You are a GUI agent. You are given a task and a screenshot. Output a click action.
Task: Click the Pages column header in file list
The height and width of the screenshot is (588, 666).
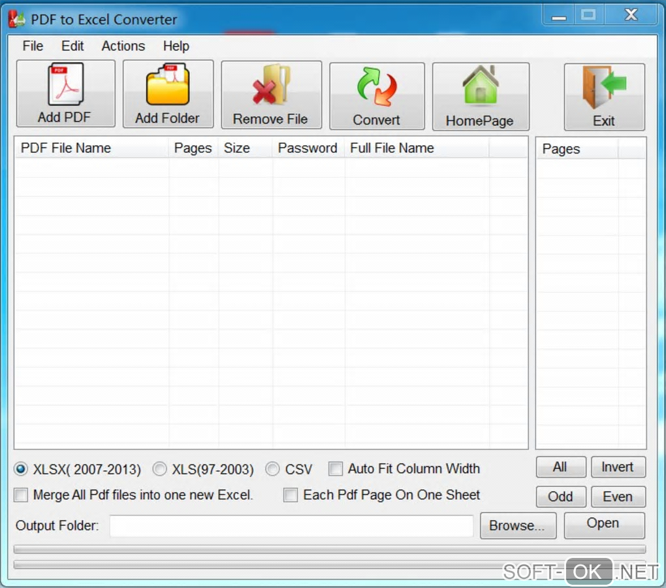coord(194,148)
